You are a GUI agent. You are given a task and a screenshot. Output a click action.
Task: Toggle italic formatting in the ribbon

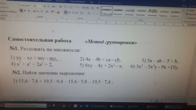[x=25, y=11]
